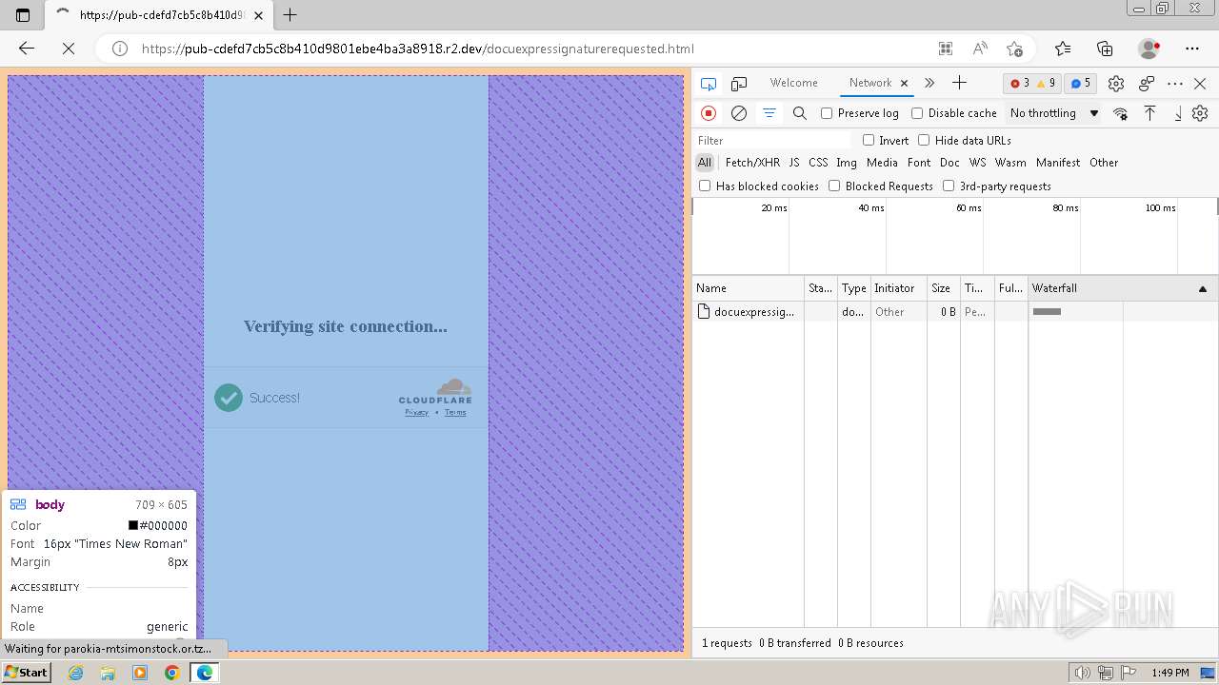
Task: Filter requests by JS
Action: [x=794, y=163]
